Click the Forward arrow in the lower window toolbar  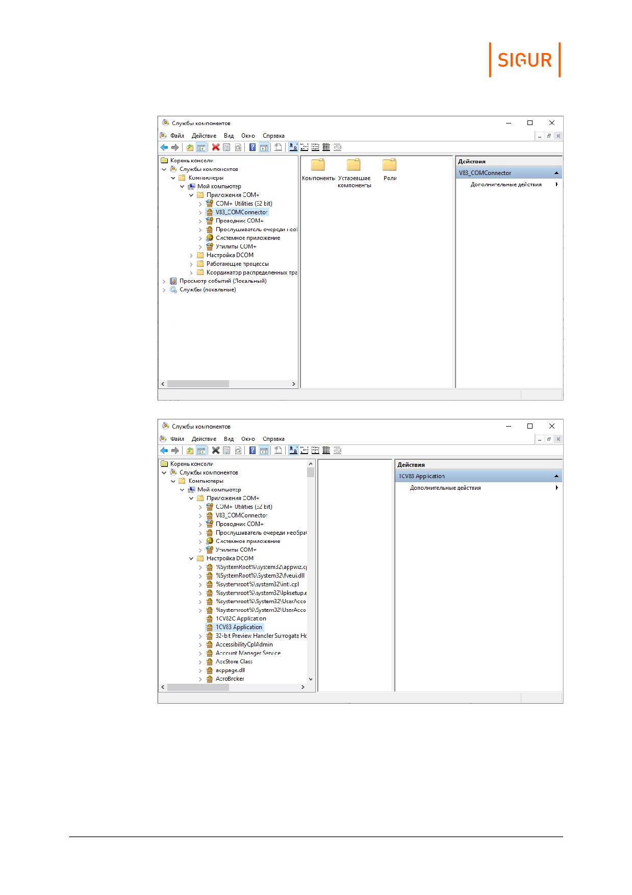coord(175,451)
